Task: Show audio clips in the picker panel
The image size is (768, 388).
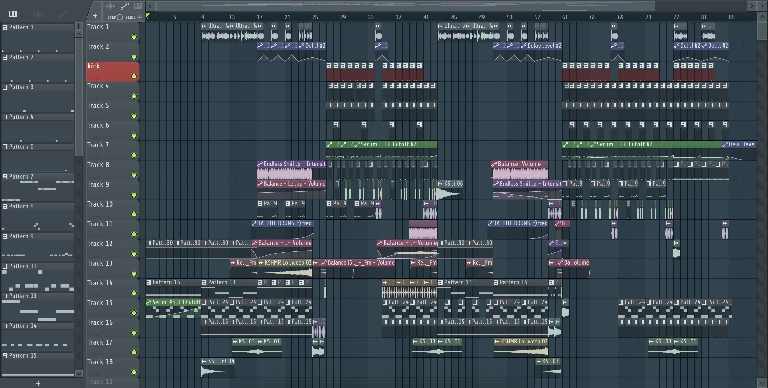Action: tap(38, 14)
